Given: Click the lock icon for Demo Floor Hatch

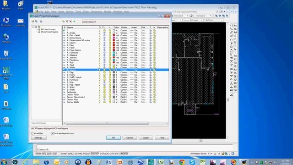Looking at the screenshot, I should click(110, 97).
